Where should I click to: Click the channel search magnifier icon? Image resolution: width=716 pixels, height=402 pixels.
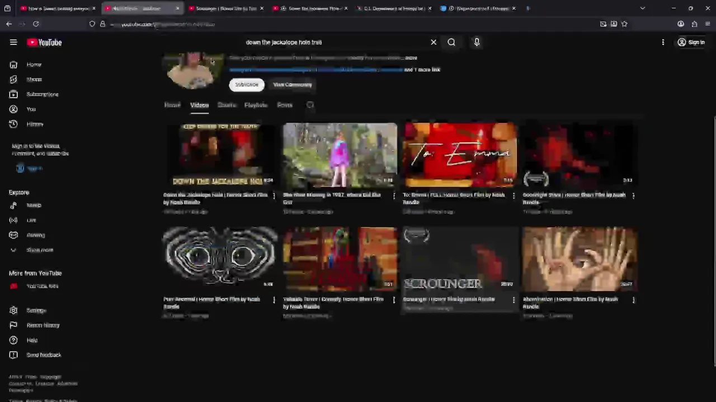pos(310,105)
